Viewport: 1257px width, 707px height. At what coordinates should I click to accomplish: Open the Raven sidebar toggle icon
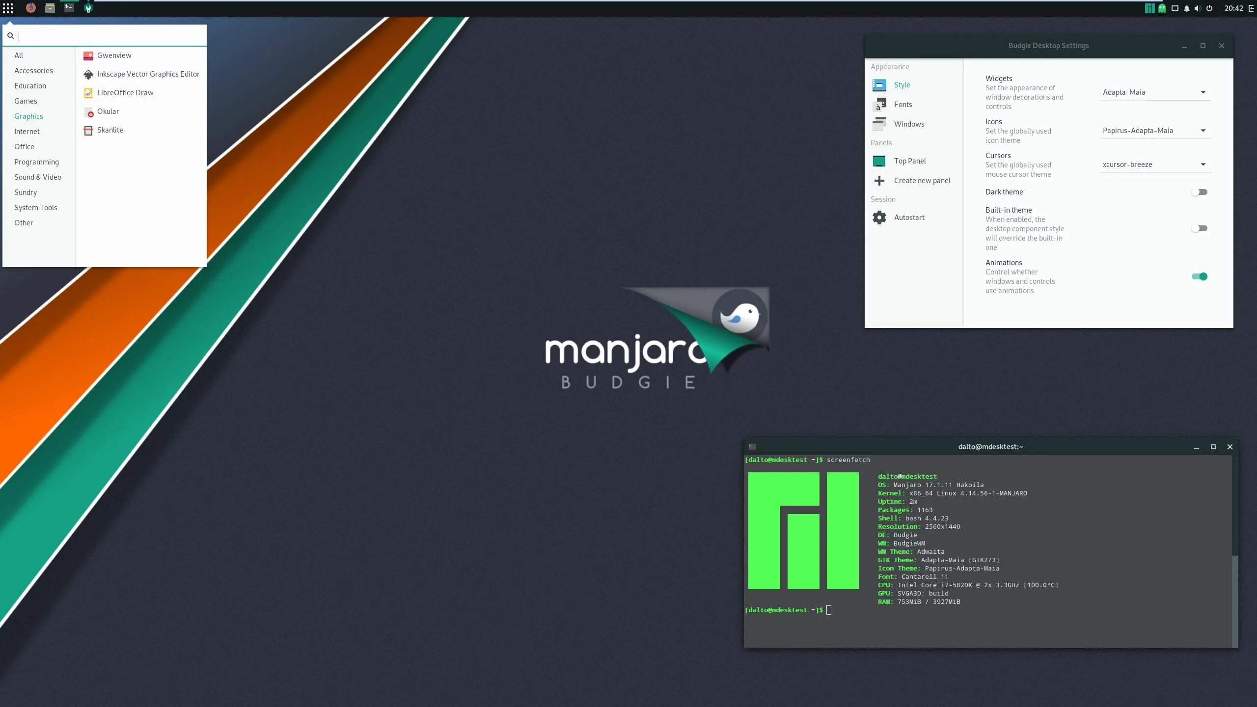point(1251,8)
